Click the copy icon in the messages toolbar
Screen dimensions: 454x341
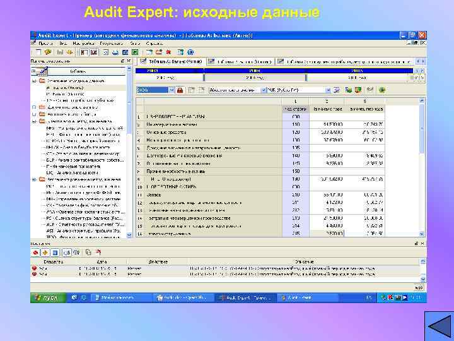click(88, 253)
